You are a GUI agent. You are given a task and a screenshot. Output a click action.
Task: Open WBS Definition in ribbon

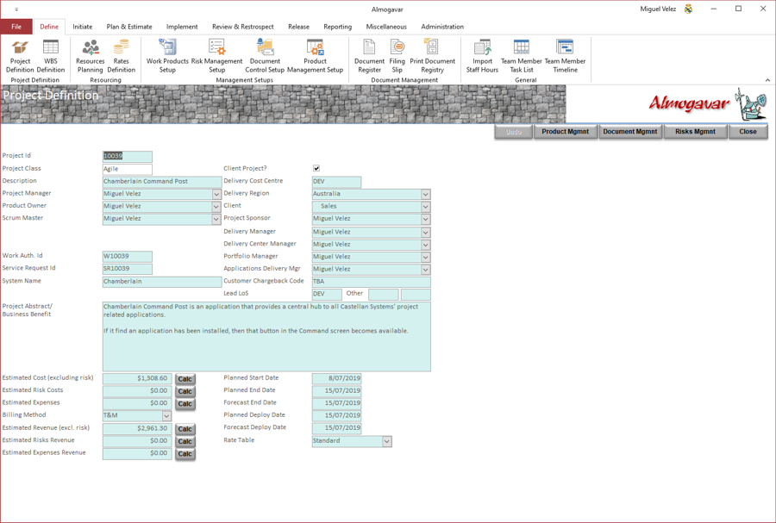[51, 57]
